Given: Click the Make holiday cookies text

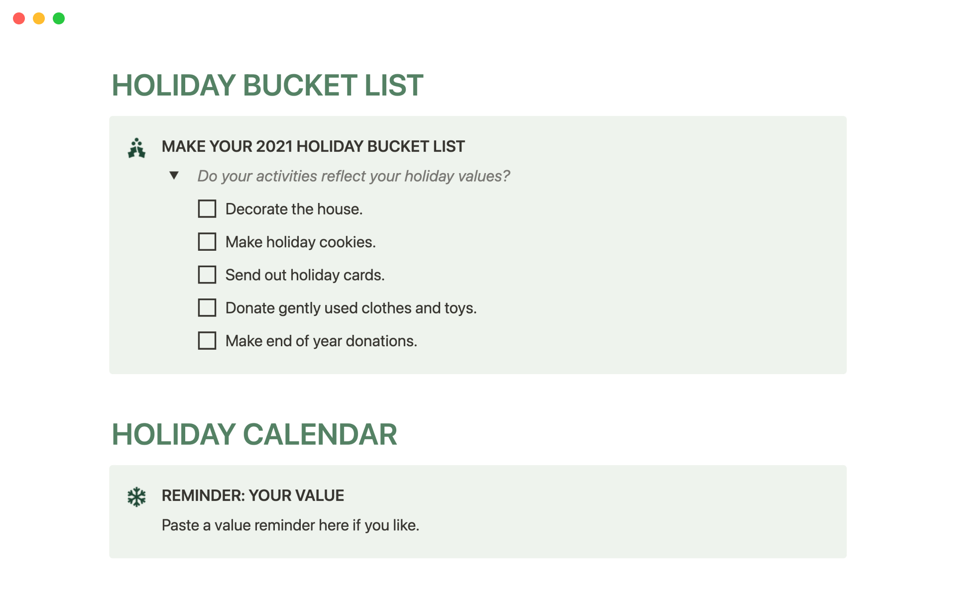Looking at the screenshot, I should (x=300, y=242).
